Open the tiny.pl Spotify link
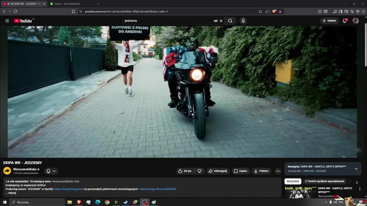 coord(68,189)
